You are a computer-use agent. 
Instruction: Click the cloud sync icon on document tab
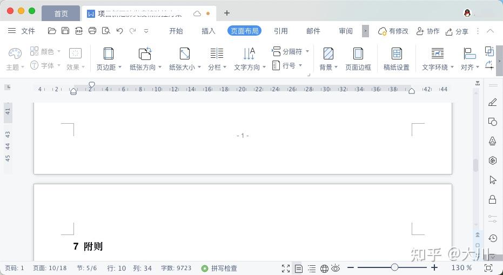click(197, 14)
